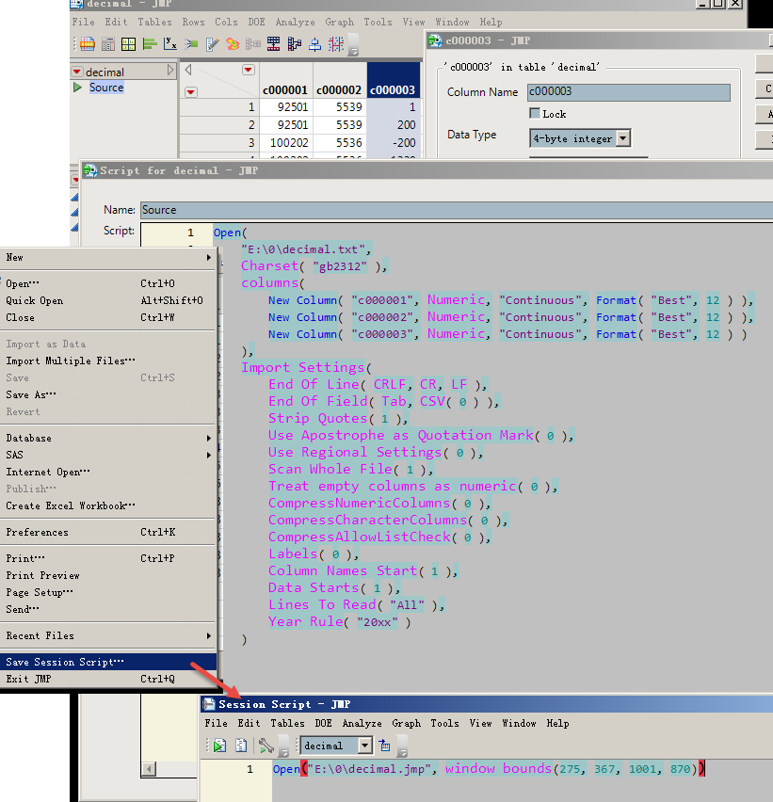Viewport: 773px width, 802px height.
Task: Open Analyze menu in Session Script window
Action: (362, 723)
